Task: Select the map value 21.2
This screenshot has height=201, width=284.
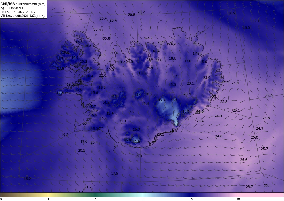Action: pos(88,187)
